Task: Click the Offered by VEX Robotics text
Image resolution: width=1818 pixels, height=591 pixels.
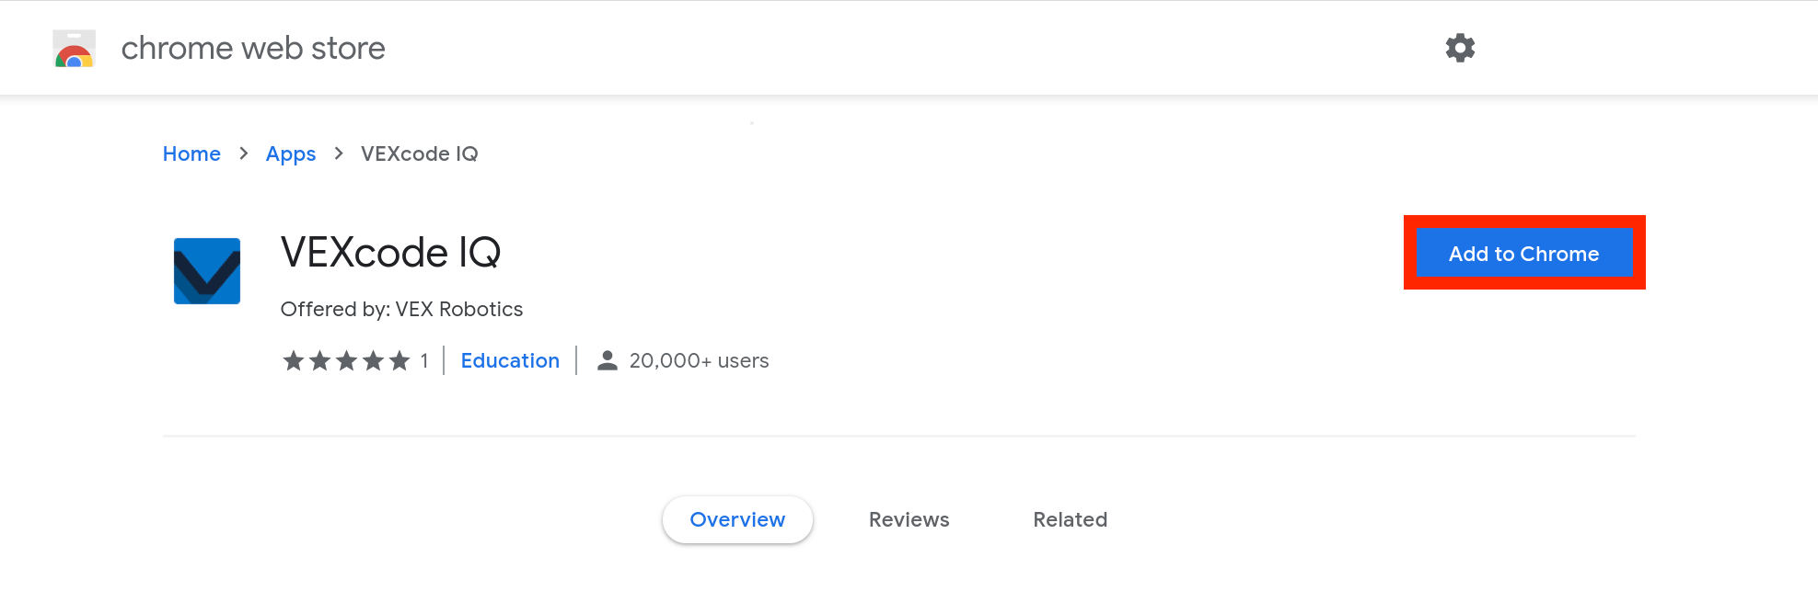Action: (x=401, y=309)
